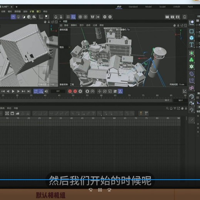Rewind video 10 seconds

[91, 190]
